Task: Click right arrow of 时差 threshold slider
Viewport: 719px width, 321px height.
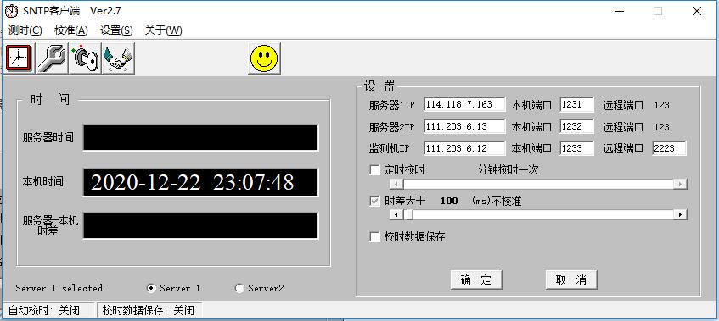Action: click(680, 214)
